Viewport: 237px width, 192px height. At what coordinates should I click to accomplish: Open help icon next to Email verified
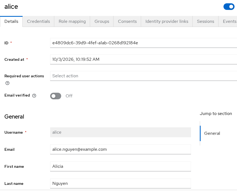coord(34,96)
